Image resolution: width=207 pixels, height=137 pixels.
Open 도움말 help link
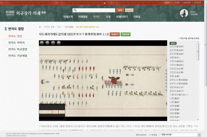177,3
